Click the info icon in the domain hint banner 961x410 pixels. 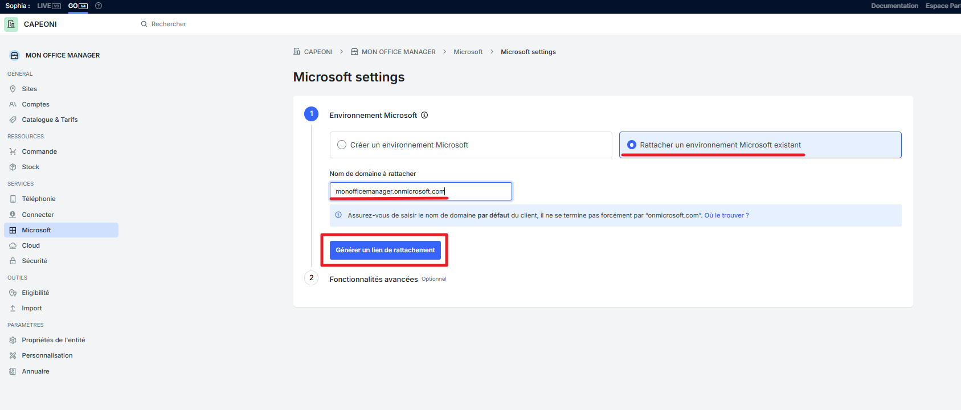coord(338,215)
